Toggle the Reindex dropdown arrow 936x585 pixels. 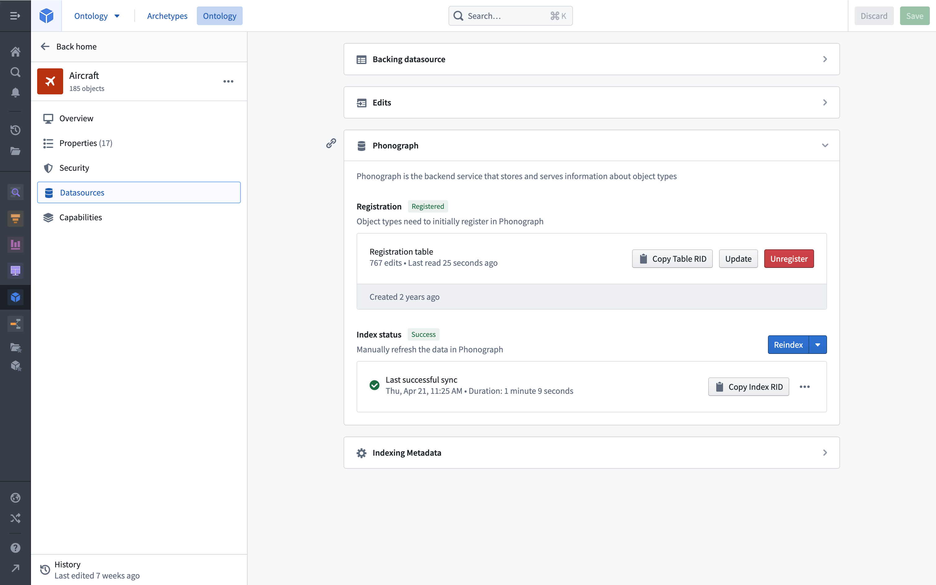point(817,344)
